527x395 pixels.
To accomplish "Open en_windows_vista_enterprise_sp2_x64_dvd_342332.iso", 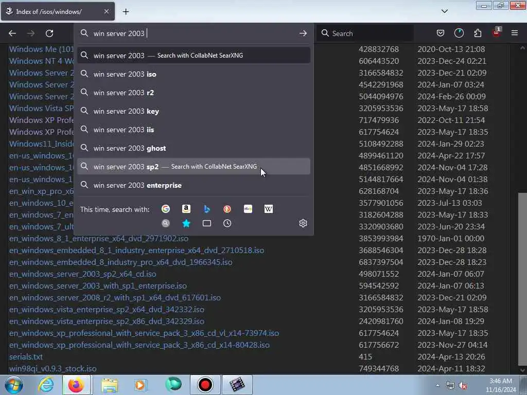I will click(107, 309).
